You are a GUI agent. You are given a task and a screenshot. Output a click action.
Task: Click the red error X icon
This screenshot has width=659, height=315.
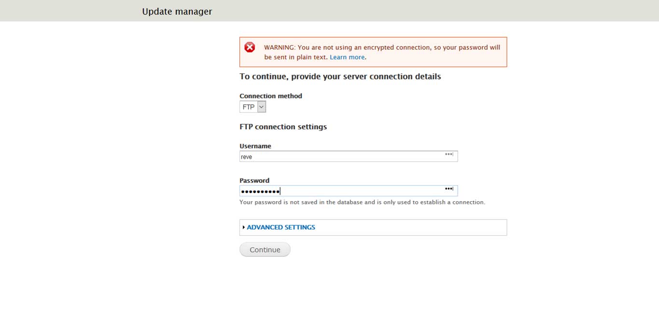(x=250, y=47)
